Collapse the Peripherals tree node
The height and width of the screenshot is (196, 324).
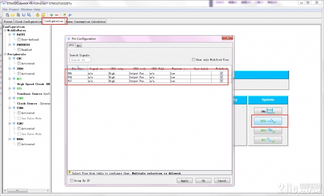point(5,54)
